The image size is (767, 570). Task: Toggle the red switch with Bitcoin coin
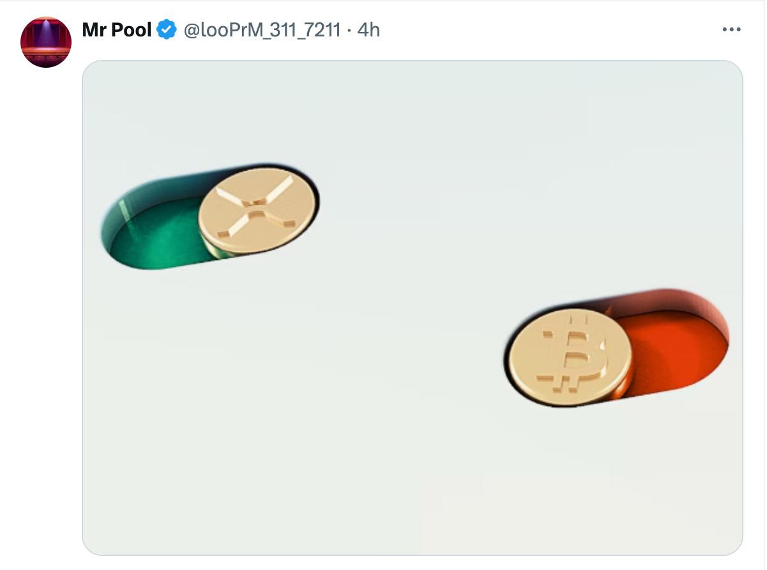point(617,348)
